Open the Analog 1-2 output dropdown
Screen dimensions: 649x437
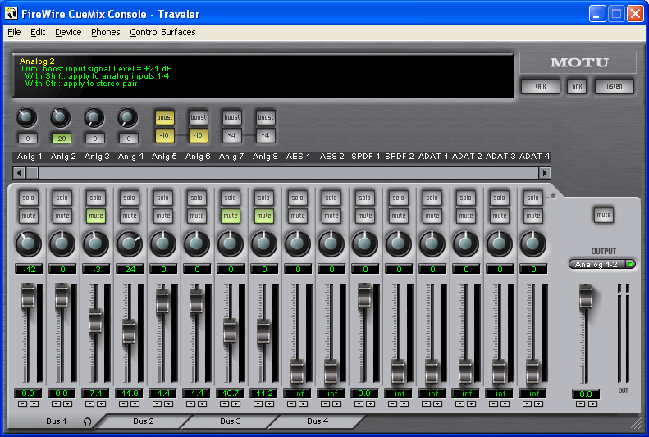602,264
